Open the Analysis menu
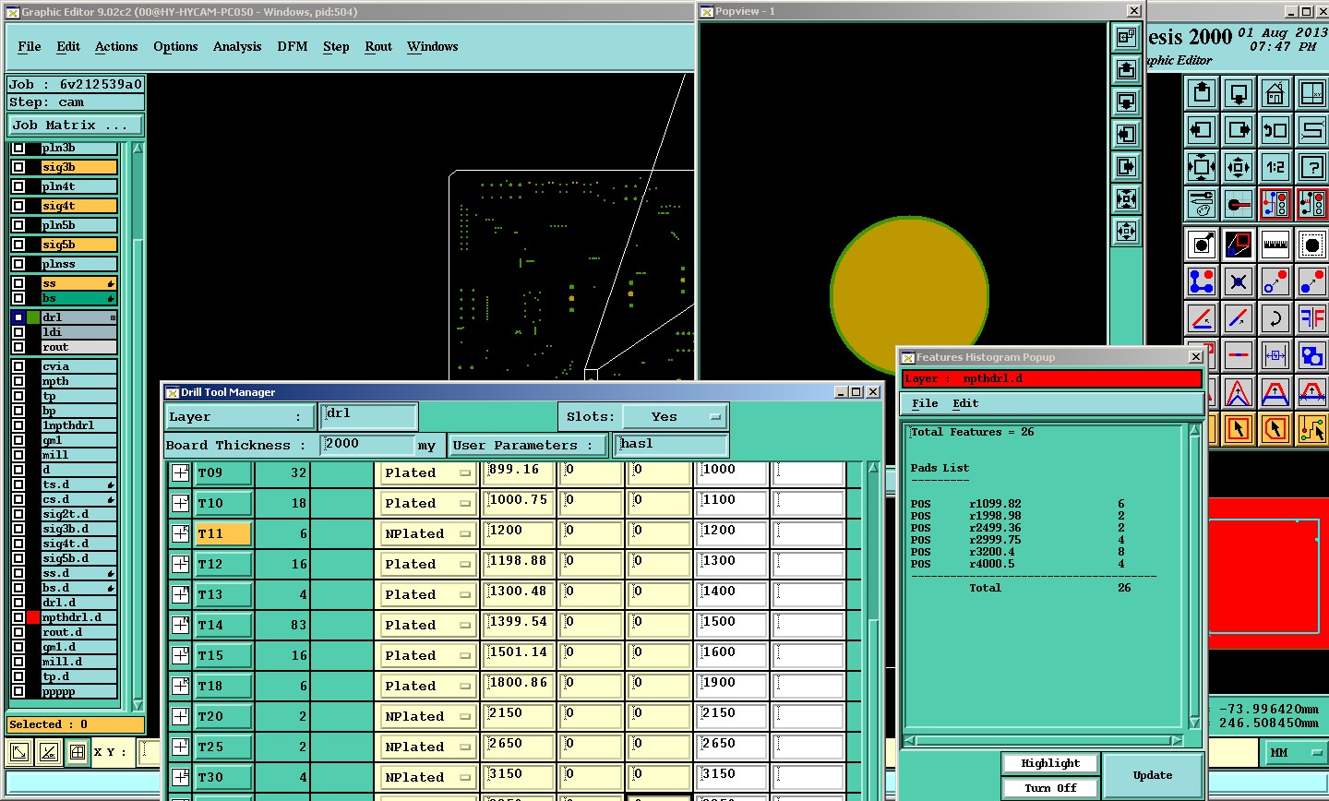Screen dimensions: 1329x801 tap(236, 46)
